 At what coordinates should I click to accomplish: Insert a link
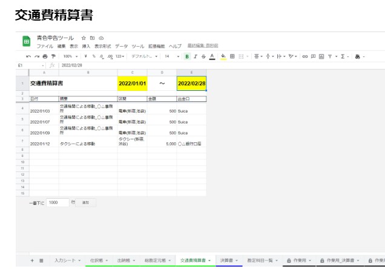point(305,56)
